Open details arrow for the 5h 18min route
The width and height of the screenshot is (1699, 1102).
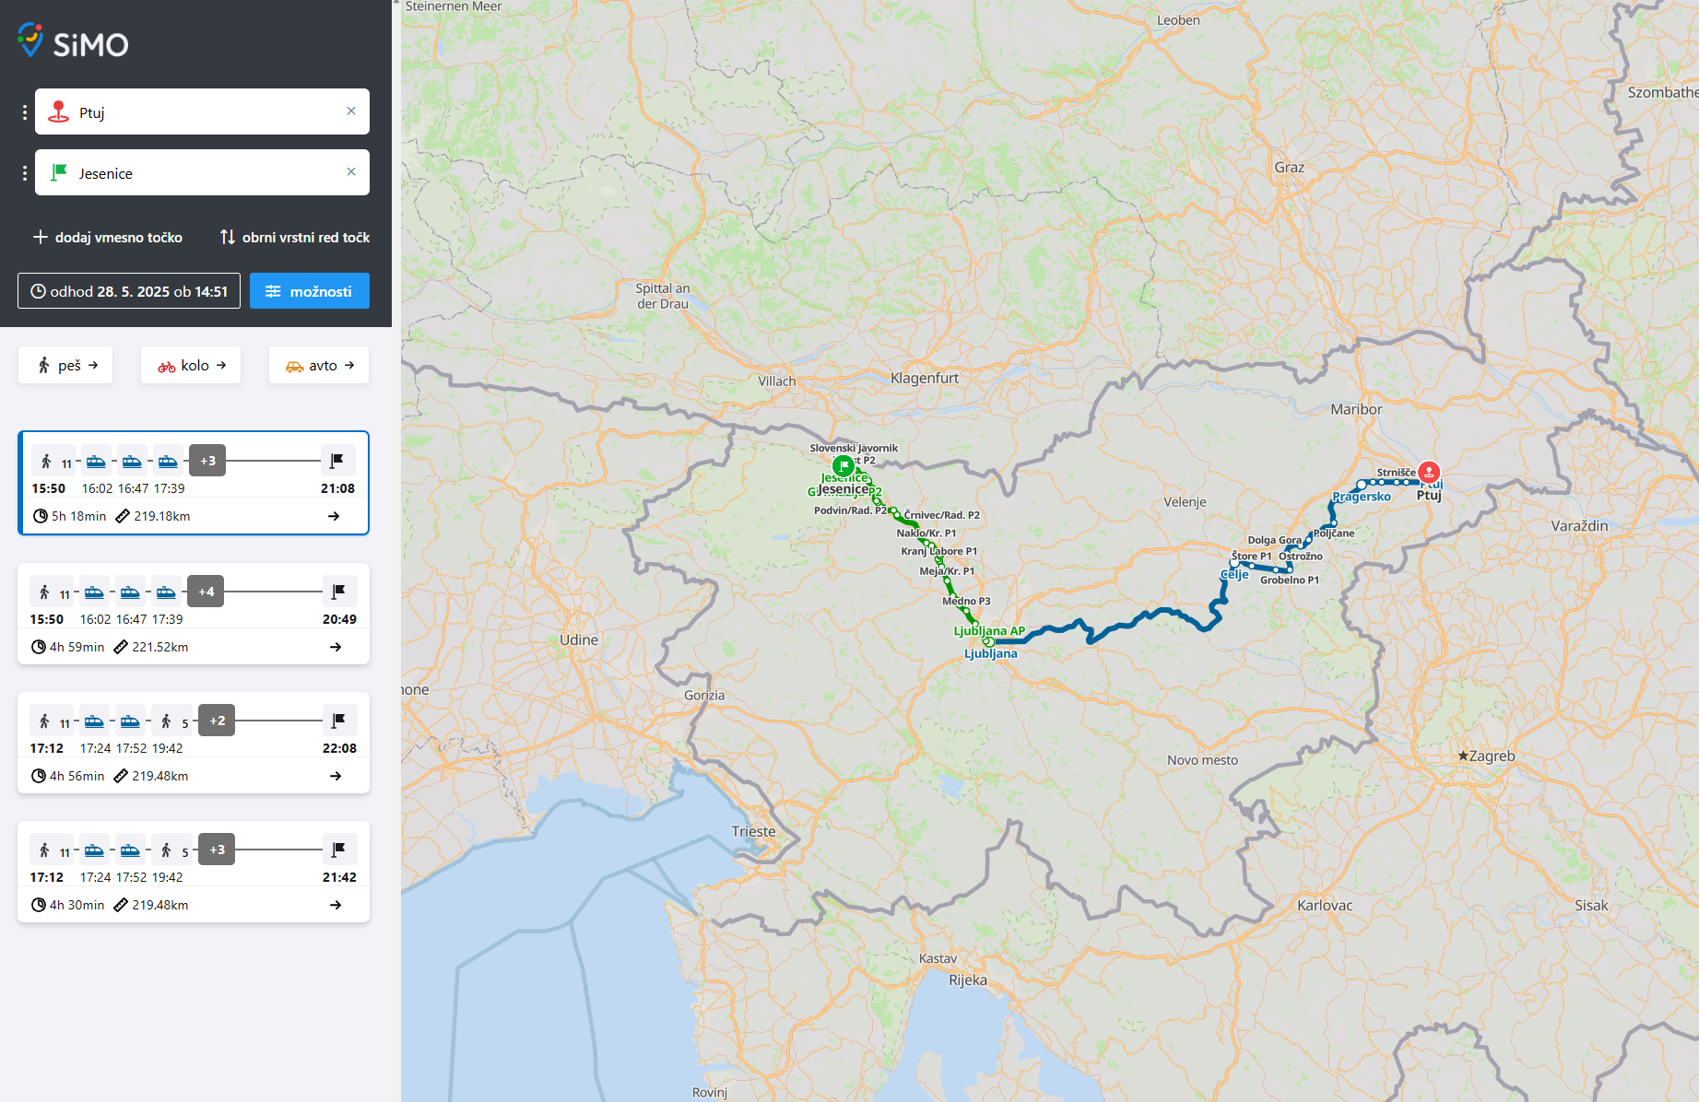pos(334,516)
